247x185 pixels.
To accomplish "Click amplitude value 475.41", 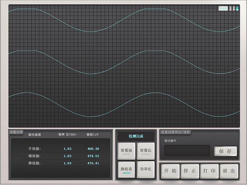I will click(93, 163).
